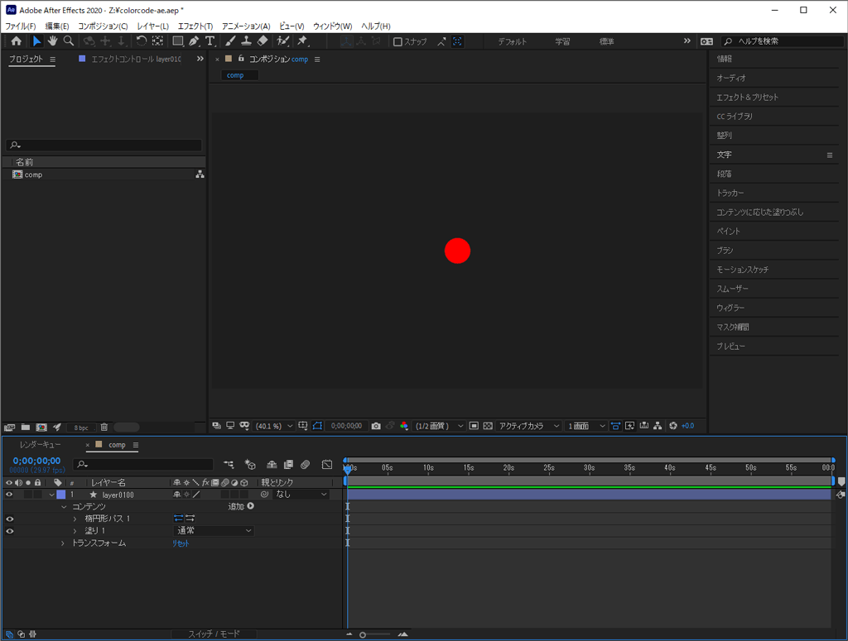The image size is (848, 641).
Task: Open the アクティブカメラ view dropdown
Action: [528, 426]
